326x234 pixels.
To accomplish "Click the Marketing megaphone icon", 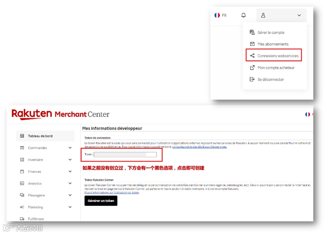I will (22, 207).
